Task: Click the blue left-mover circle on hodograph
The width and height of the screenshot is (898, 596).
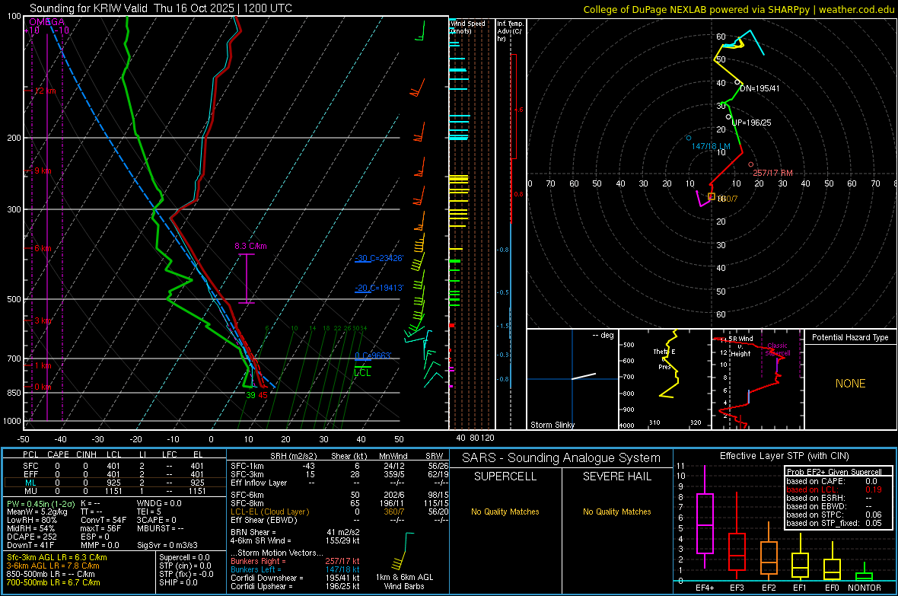Action: (689, 138)
